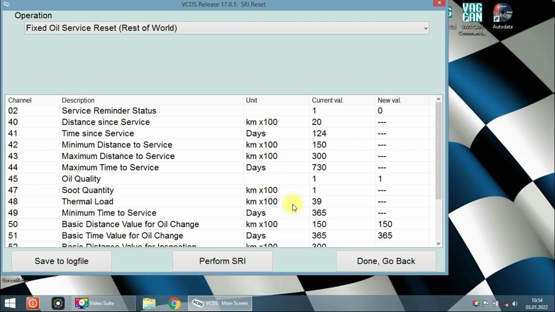Select the Time since Service row

pyautogui.click(x=220, y=133)
